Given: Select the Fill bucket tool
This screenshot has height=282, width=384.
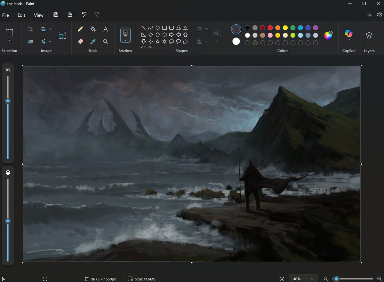Looking at the screenshot, I should coord(93,29).
